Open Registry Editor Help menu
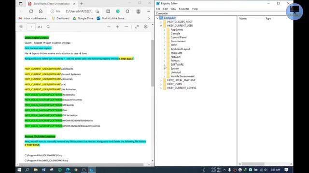 click(x=195, y=9)
